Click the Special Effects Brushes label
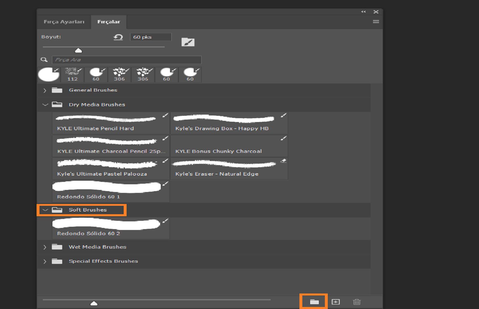Image resolution: width=479 pixels, height=309 pixels. pyautogui.click(x=103, y=261)
